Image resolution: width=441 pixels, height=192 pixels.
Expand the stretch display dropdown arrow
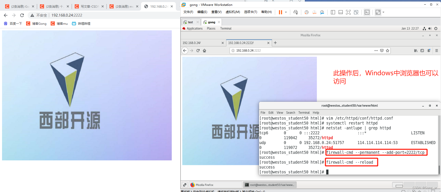coord(383,12)
